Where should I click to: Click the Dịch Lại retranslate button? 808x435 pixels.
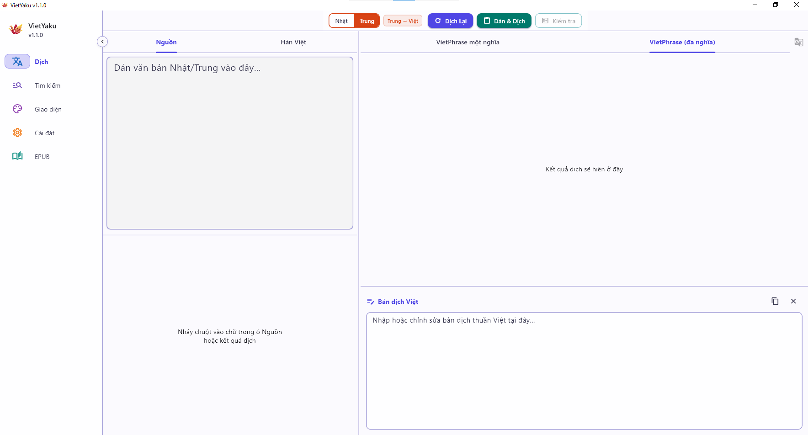(451, 21)
